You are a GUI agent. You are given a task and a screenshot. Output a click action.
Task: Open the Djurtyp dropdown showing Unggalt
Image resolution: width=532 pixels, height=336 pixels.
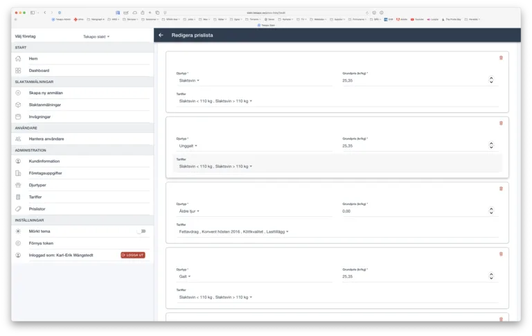tap(188, 146)
